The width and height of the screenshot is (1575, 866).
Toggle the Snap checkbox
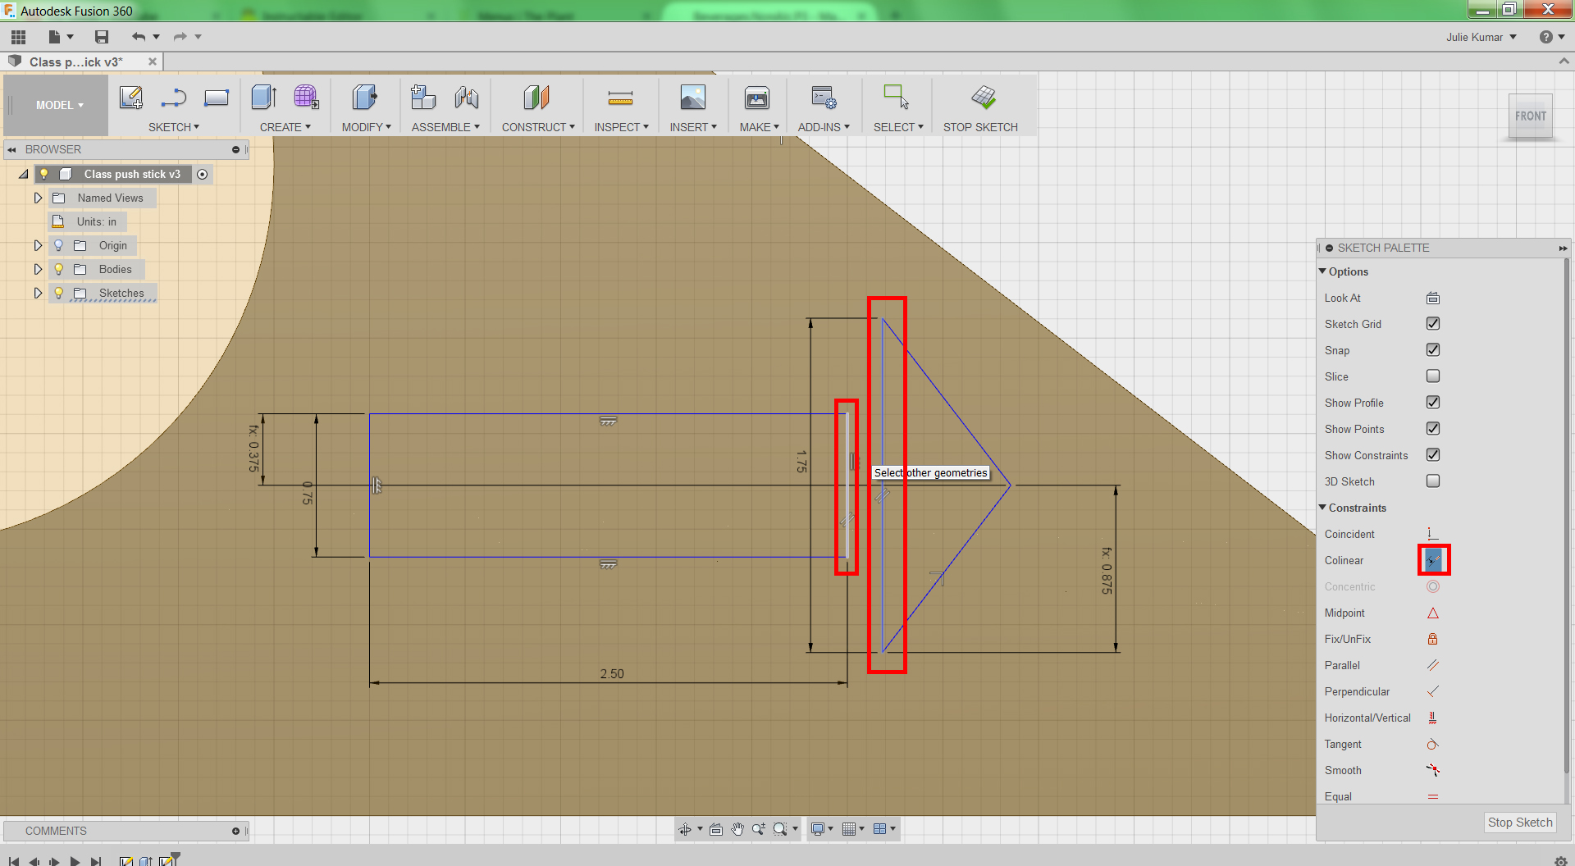click(1433, 350)
